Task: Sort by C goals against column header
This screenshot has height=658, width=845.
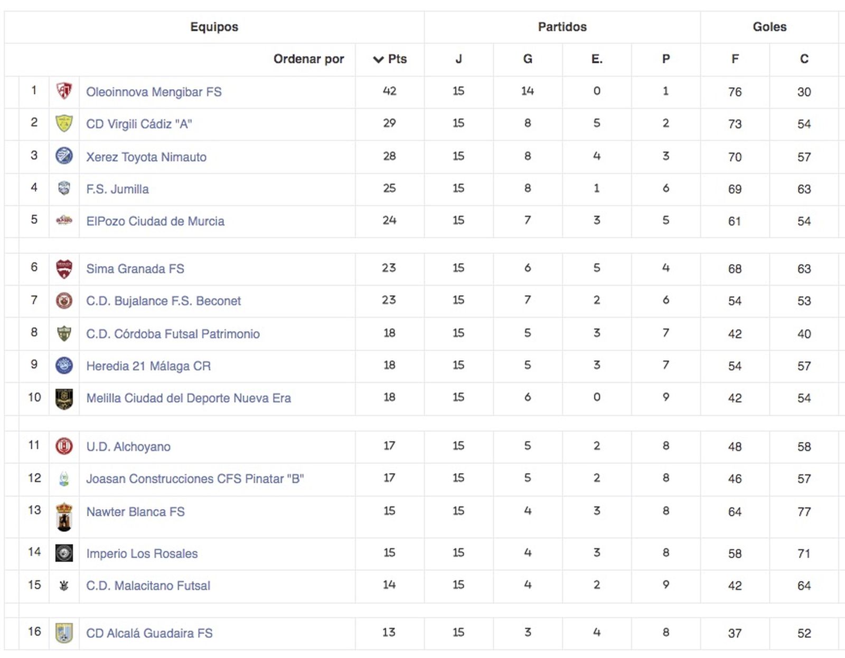Action: click(804, 59)
